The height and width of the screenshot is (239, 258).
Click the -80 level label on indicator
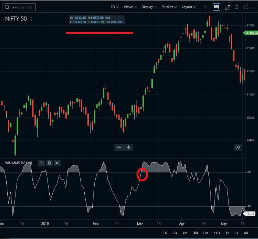tap(249, 206)
